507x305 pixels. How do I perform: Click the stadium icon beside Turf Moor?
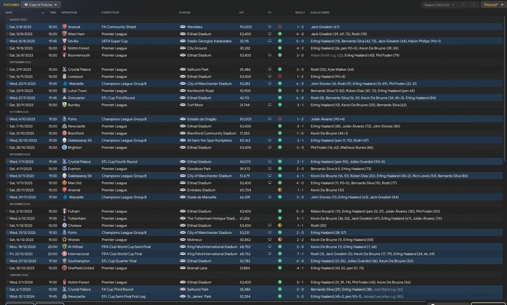point(183,105)
